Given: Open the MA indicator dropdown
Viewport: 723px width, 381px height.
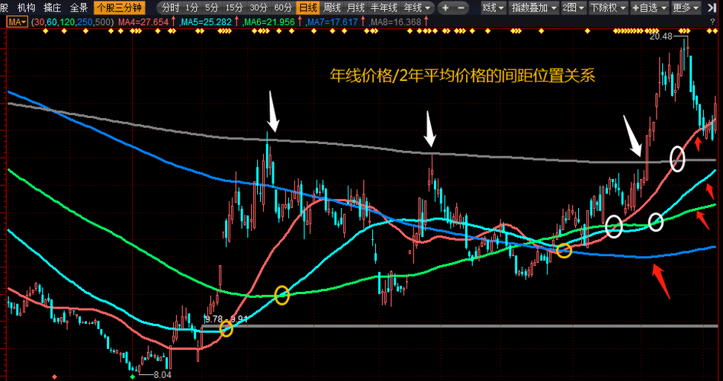Looking at the screenshot, I should pos(18,22).
